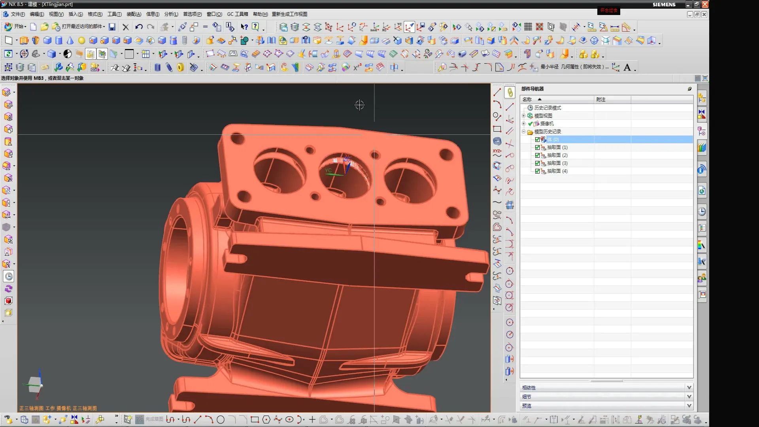Click 重新生成工作视图 button in menu bar
This screenshot has width=759, height=427.
coord(289,14)
